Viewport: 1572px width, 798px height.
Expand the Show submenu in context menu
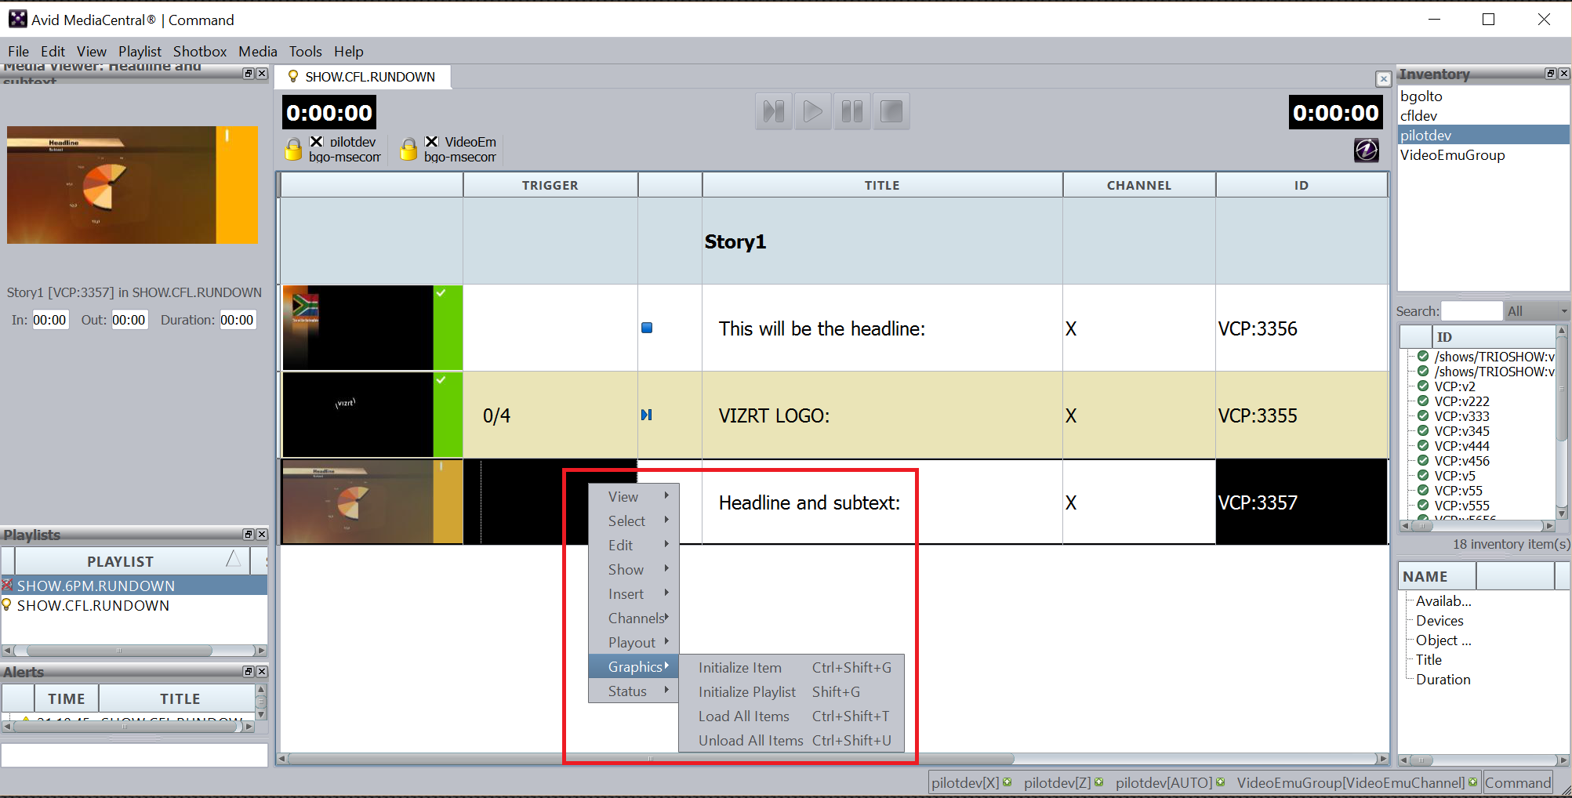point(634,569)
